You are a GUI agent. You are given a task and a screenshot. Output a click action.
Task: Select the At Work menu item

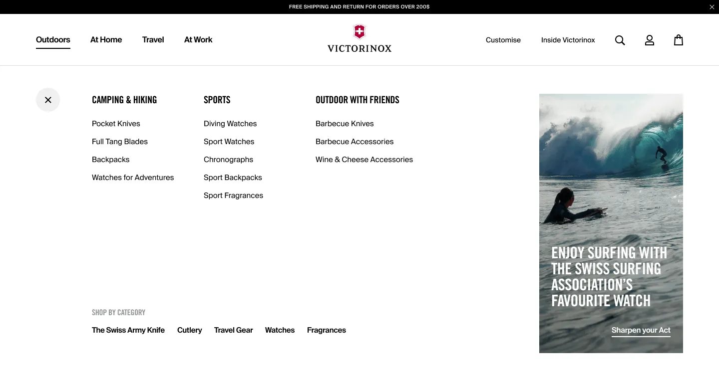(198, 39)
